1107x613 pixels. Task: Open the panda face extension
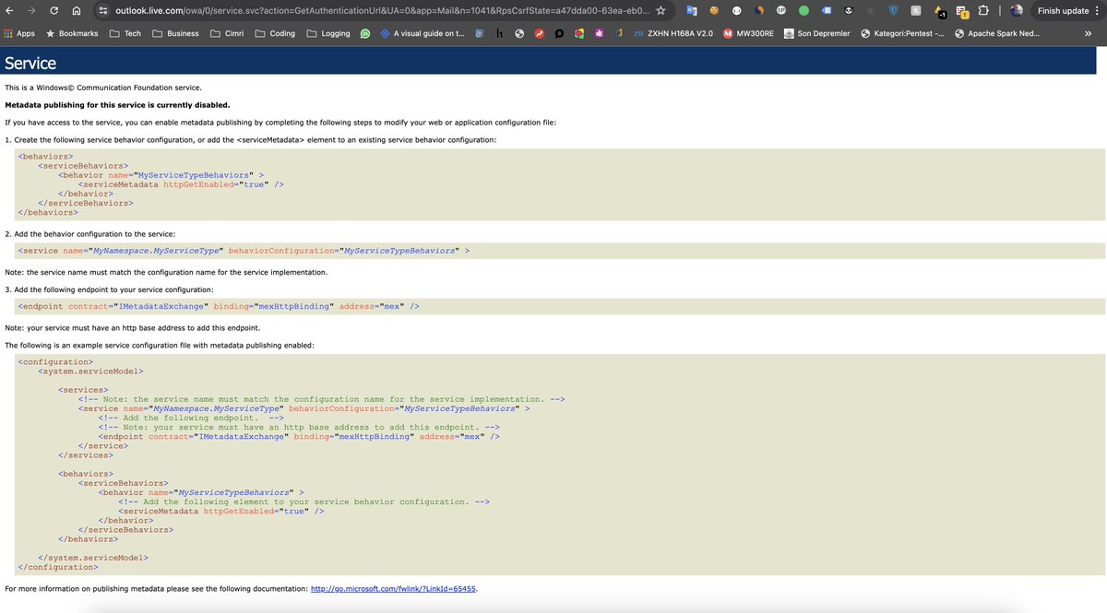pos(849,10)
